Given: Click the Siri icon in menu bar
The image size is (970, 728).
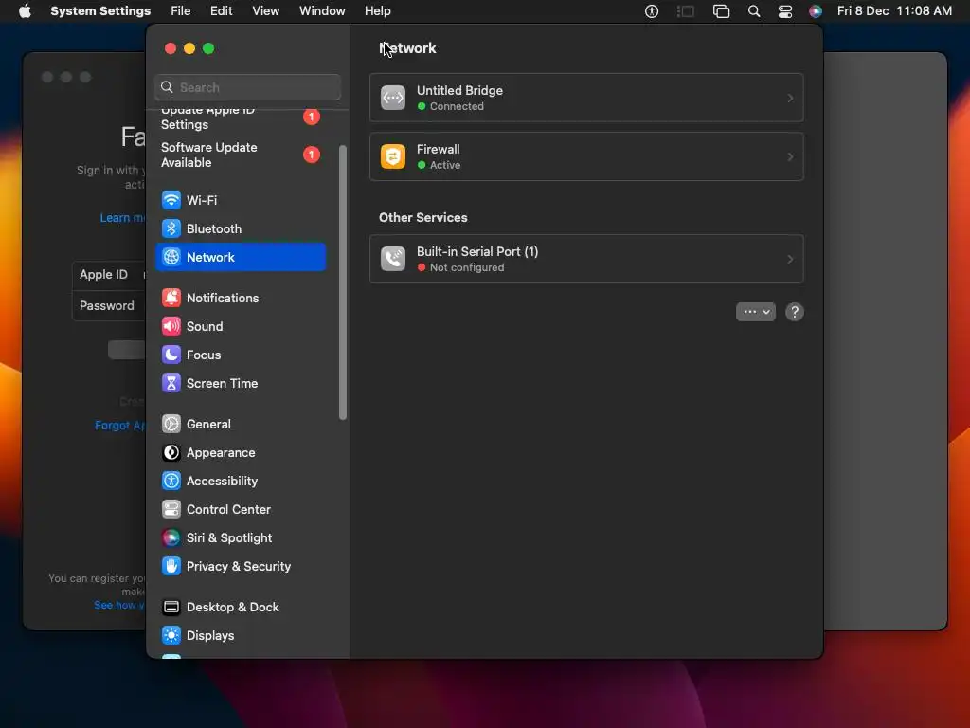Looking at the screenshot, I should click(x=816, y=11).
